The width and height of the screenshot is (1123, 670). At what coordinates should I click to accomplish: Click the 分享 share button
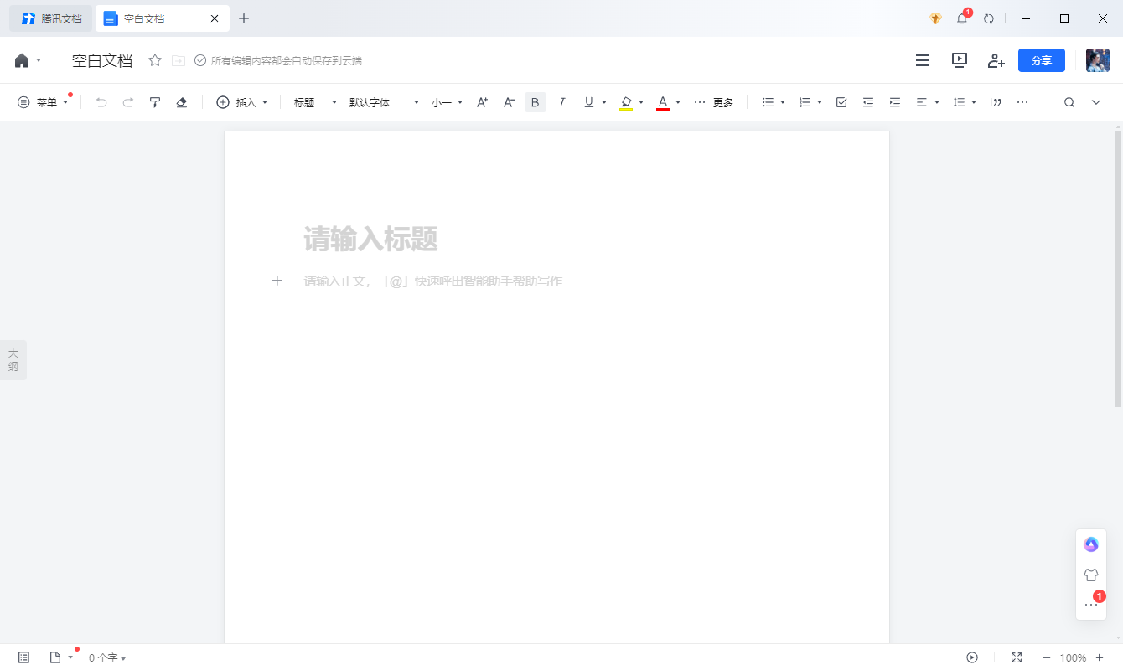1041,60
